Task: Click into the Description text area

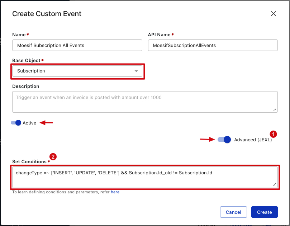Action: [x=145, y=102]
